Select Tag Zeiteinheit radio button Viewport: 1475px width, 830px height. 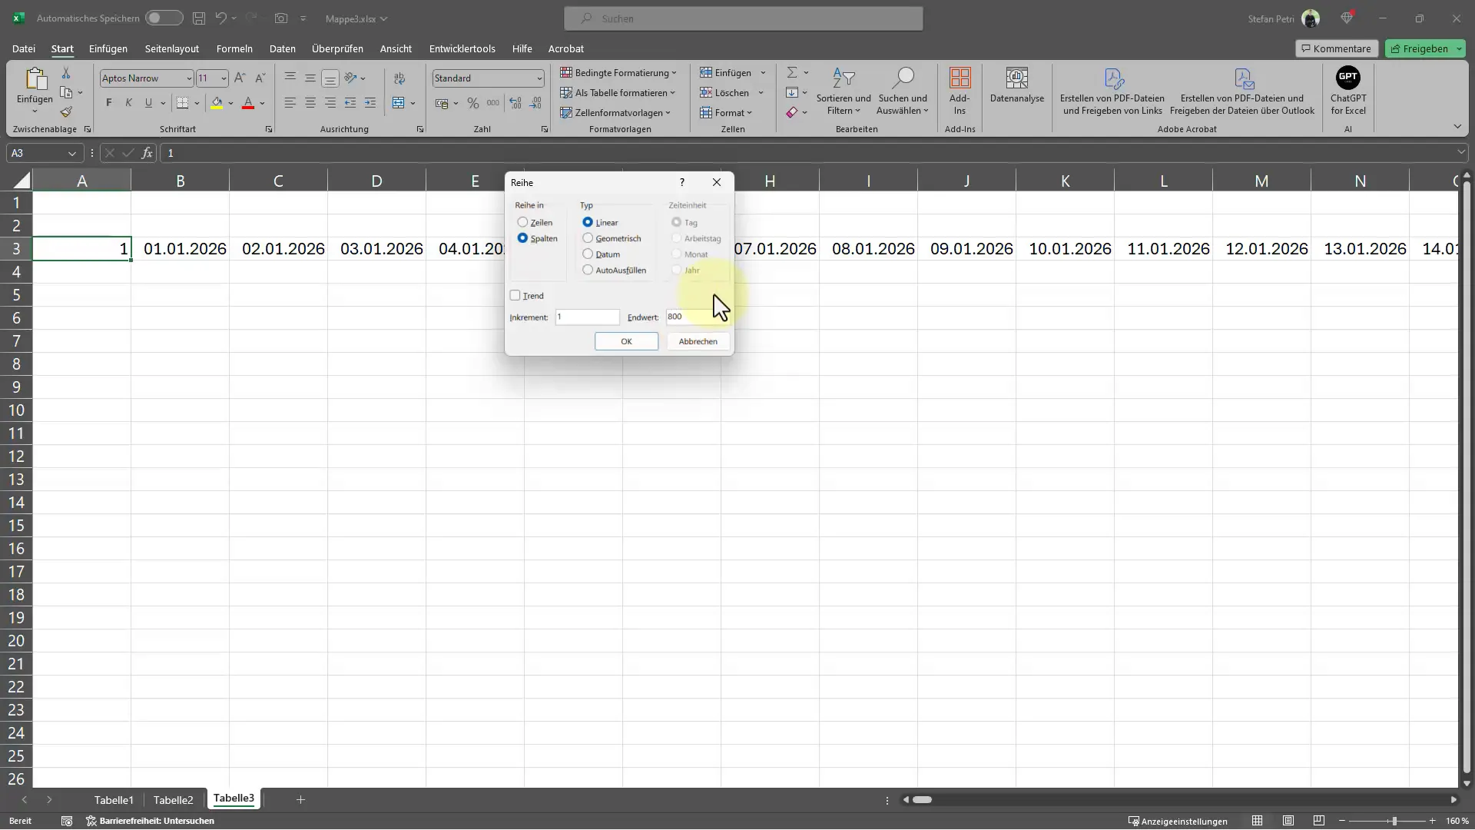[x=676, y=221]
